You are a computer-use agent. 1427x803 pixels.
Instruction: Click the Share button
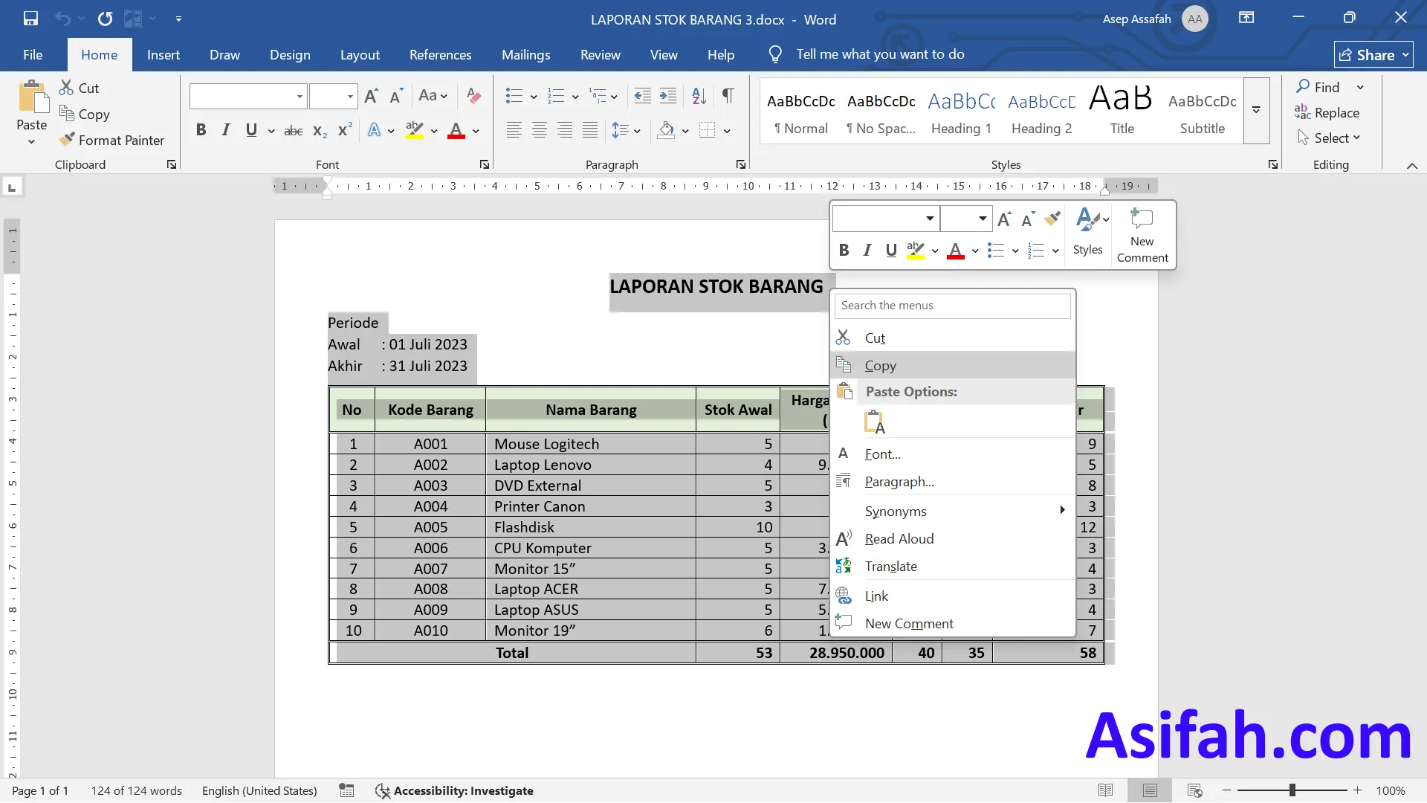(1373, 54)
